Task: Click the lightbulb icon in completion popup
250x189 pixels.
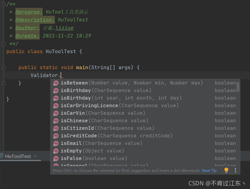Action: [x=226, y=170]
